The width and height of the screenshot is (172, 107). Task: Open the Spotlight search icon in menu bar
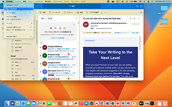(x=144, y=1)
